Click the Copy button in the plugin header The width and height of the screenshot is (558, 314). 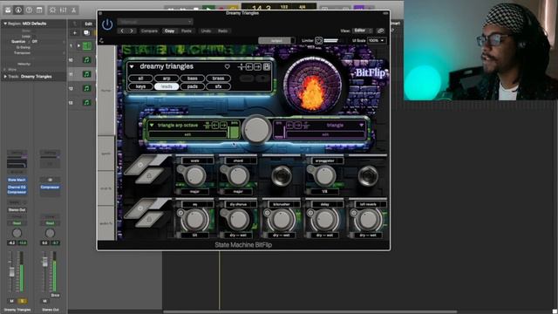[x=170, y=31]
